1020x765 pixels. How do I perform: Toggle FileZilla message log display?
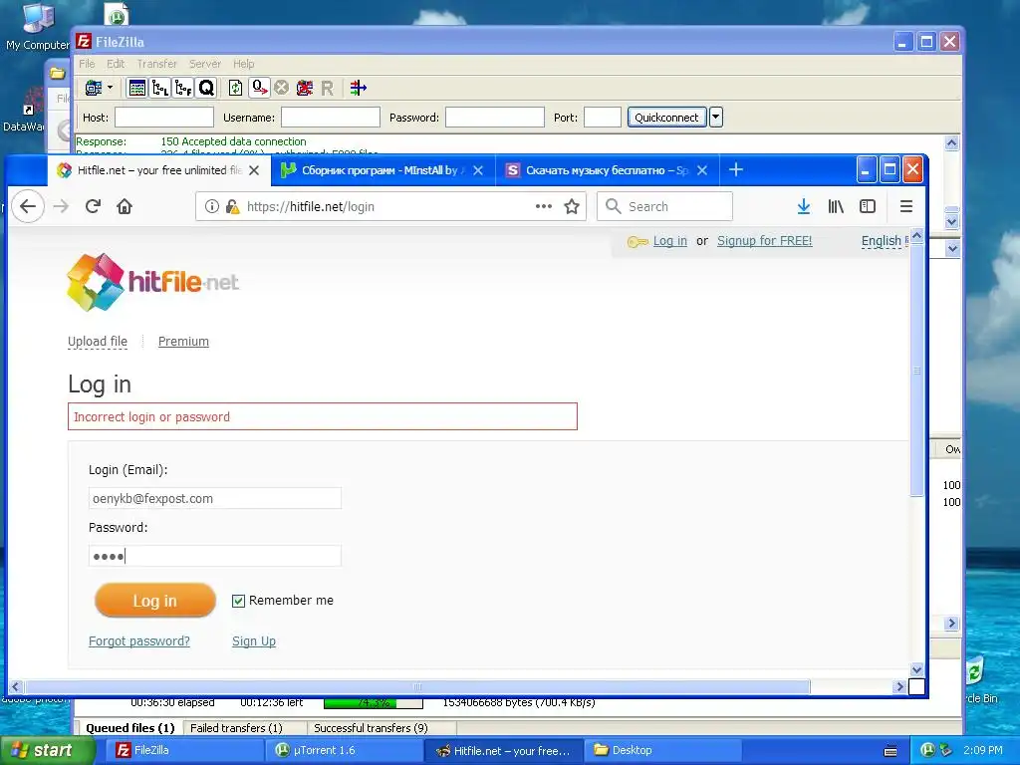pyautogui.click(x=137, y=88)
